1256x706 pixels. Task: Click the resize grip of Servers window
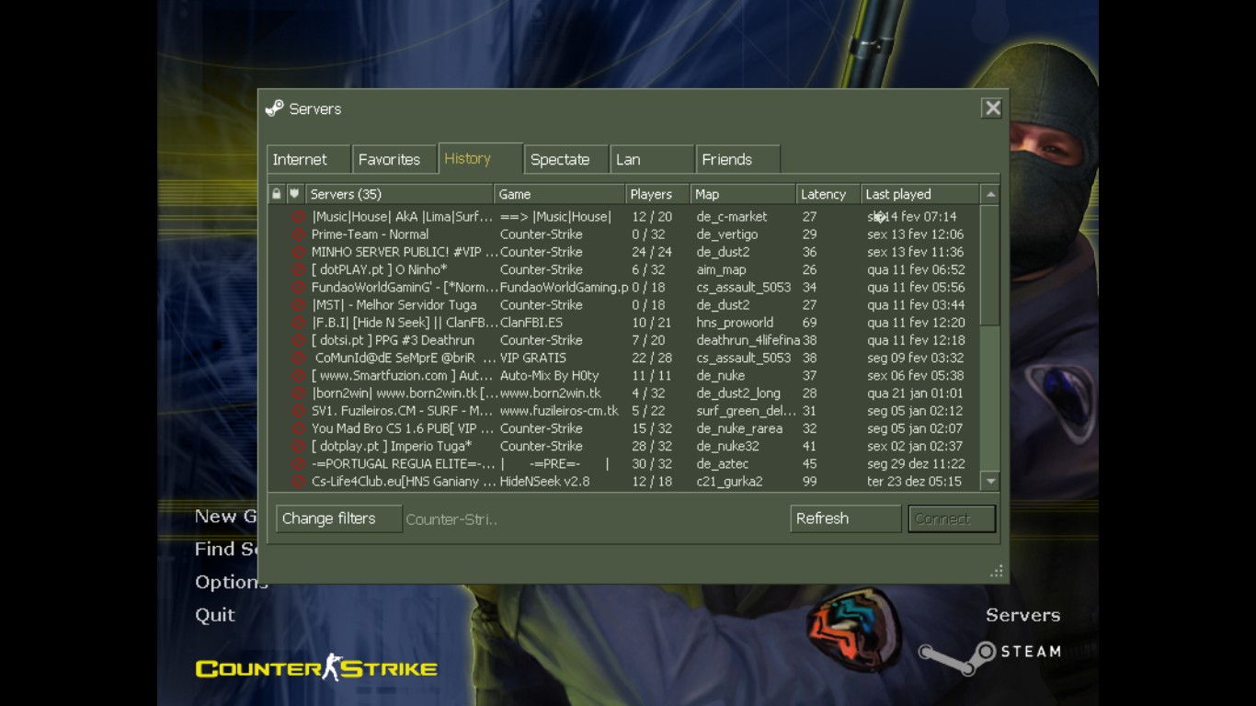coord(997,571)
